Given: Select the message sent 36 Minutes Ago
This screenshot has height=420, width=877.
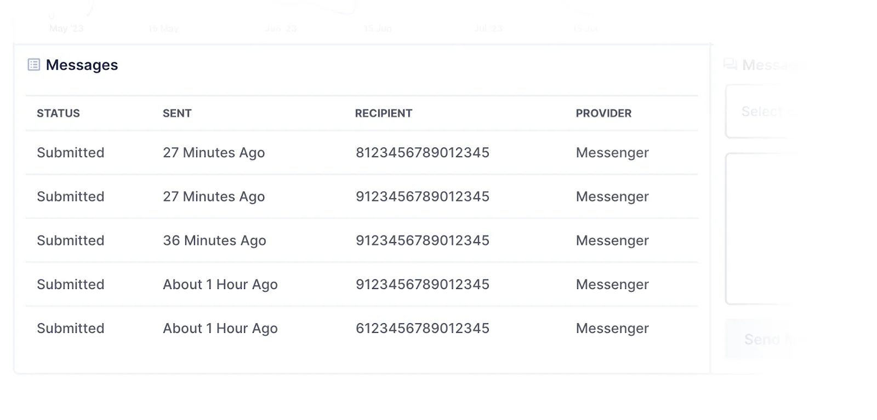Looking at the screenshot, I should [215, 240].
